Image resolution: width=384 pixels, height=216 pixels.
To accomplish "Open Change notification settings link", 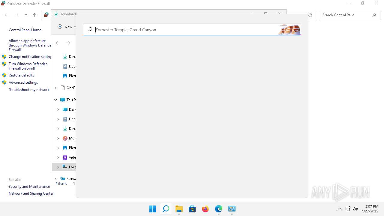I will pyautogui.click(x=30, y=57).
